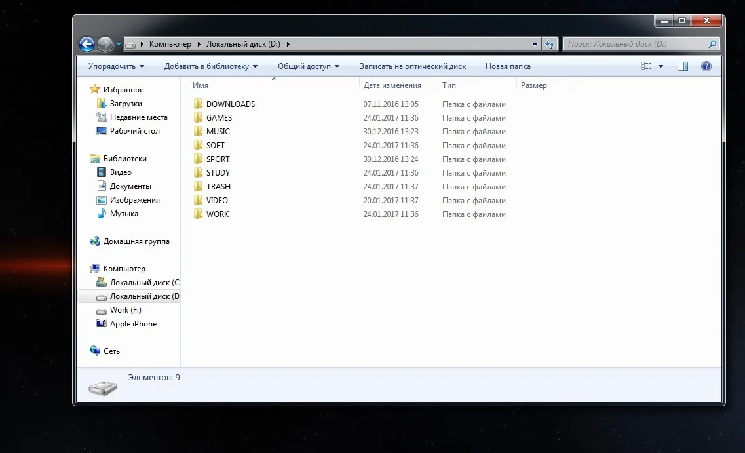
Task: Sort by Дата изменения column header
Action: (392, 85)
